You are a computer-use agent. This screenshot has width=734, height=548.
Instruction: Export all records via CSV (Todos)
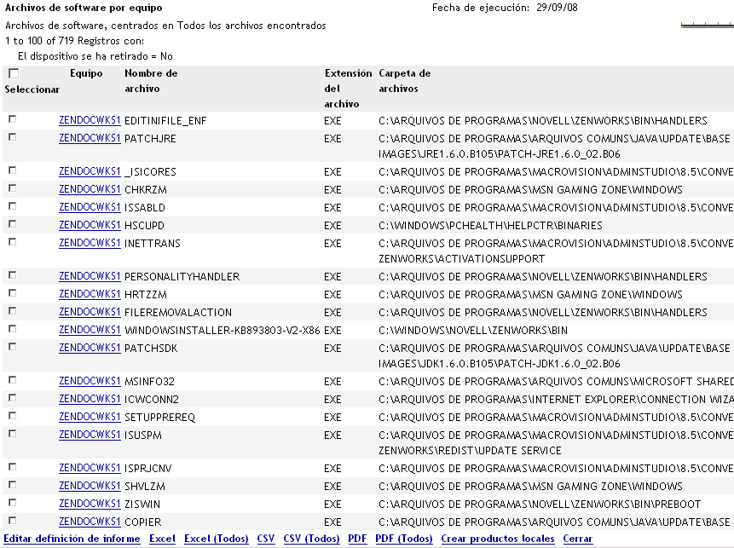point(311,539)
